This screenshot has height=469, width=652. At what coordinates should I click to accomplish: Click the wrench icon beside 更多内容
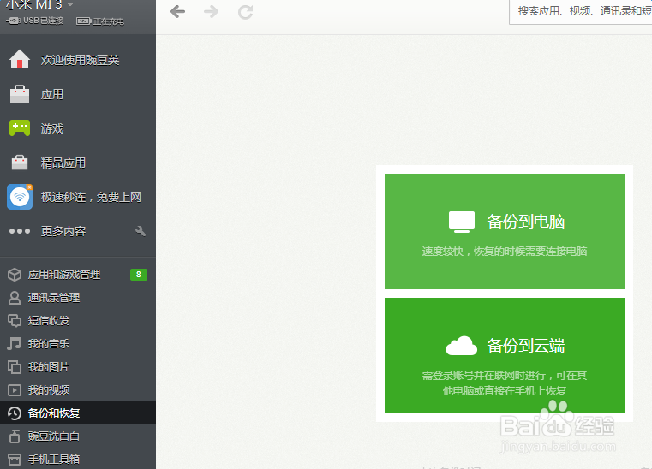pyautogui.click(x=141, y=231)
